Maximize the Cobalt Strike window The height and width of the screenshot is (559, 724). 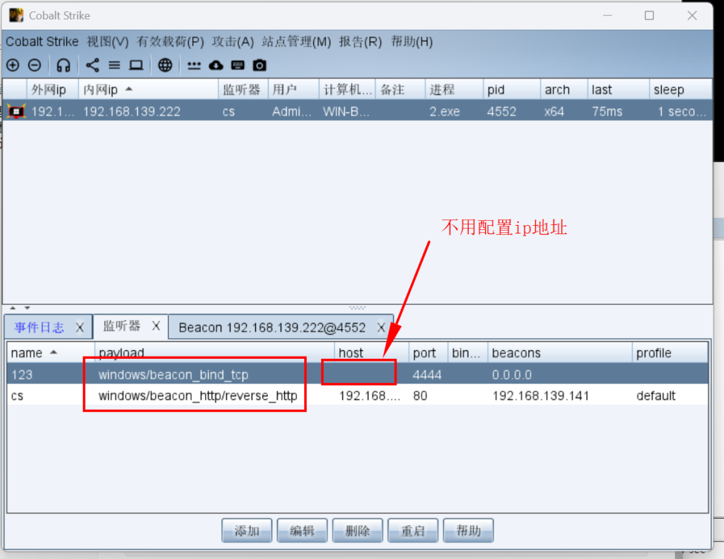[649, 16]
